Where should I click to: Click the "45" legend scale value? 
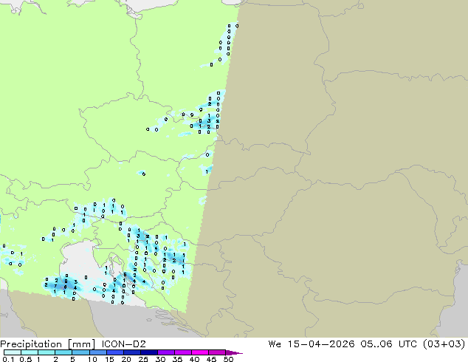pyautogui.click(x=212, y=359)
